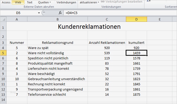177x104 pixels.
Task: Click the Text import button
Action: pyautogui.click(x=29, y=2)
